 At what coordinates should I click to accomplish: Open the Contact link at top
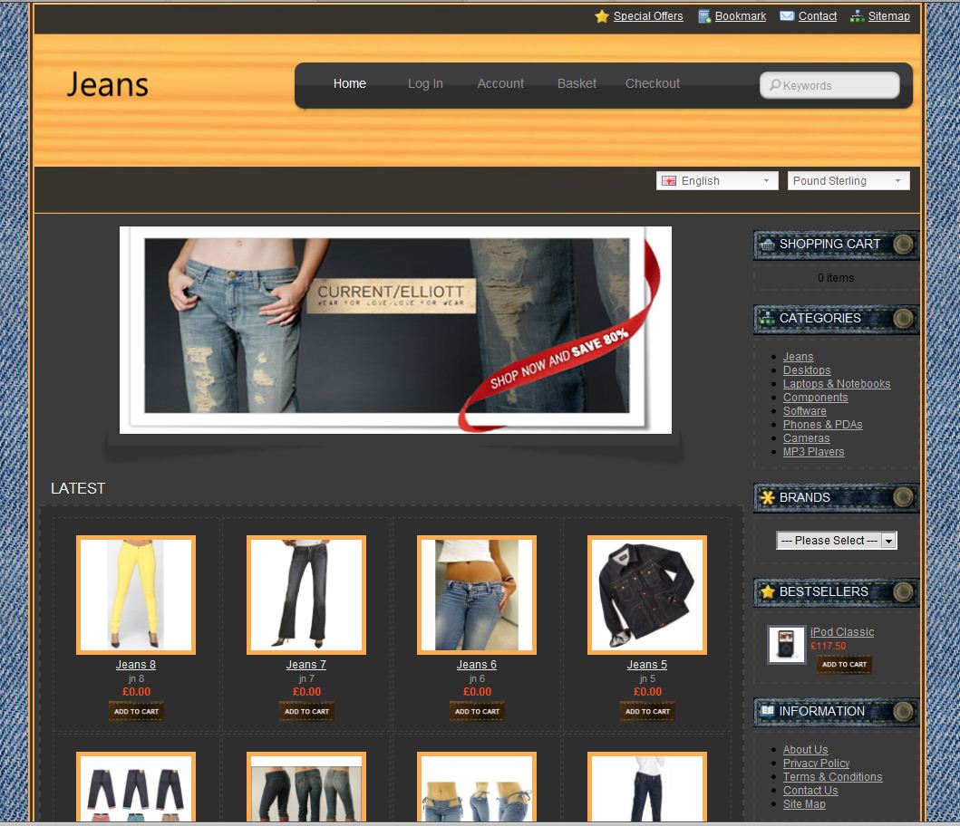818,16
